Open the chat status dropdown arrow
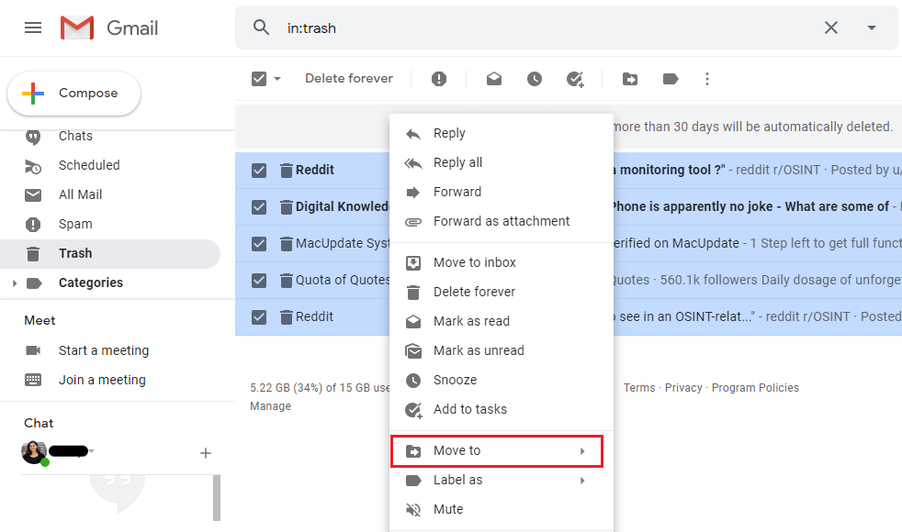The height and width of the screenshot is (532, 902). point(92,451)
